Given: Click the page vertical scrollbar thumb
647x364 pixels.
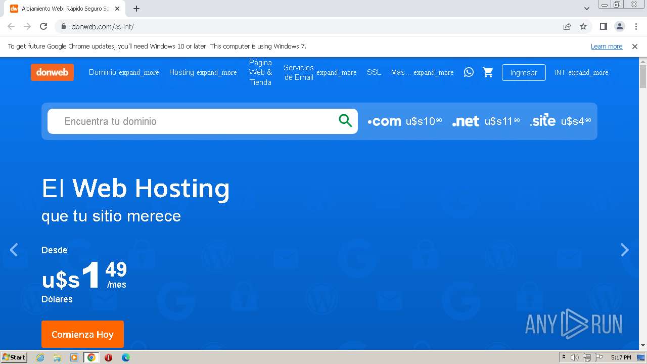Looking at the screenshot, I should pos(643,76).
